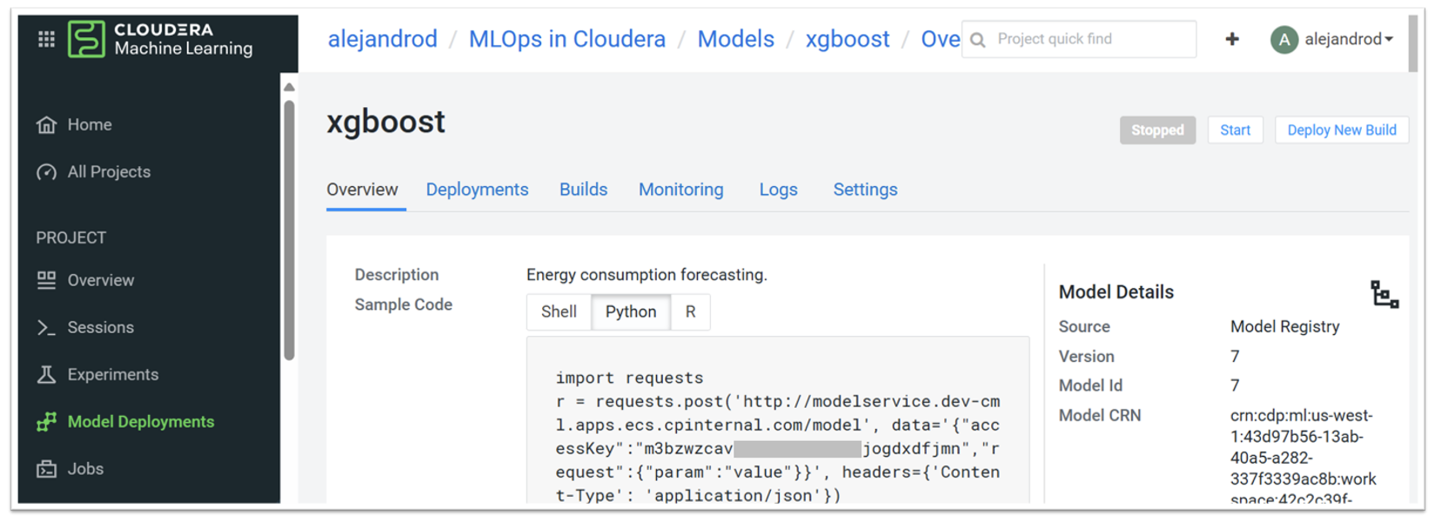1434x522 pixels.
Task: Click the Project quick find field
Action: click(1079, 39)
